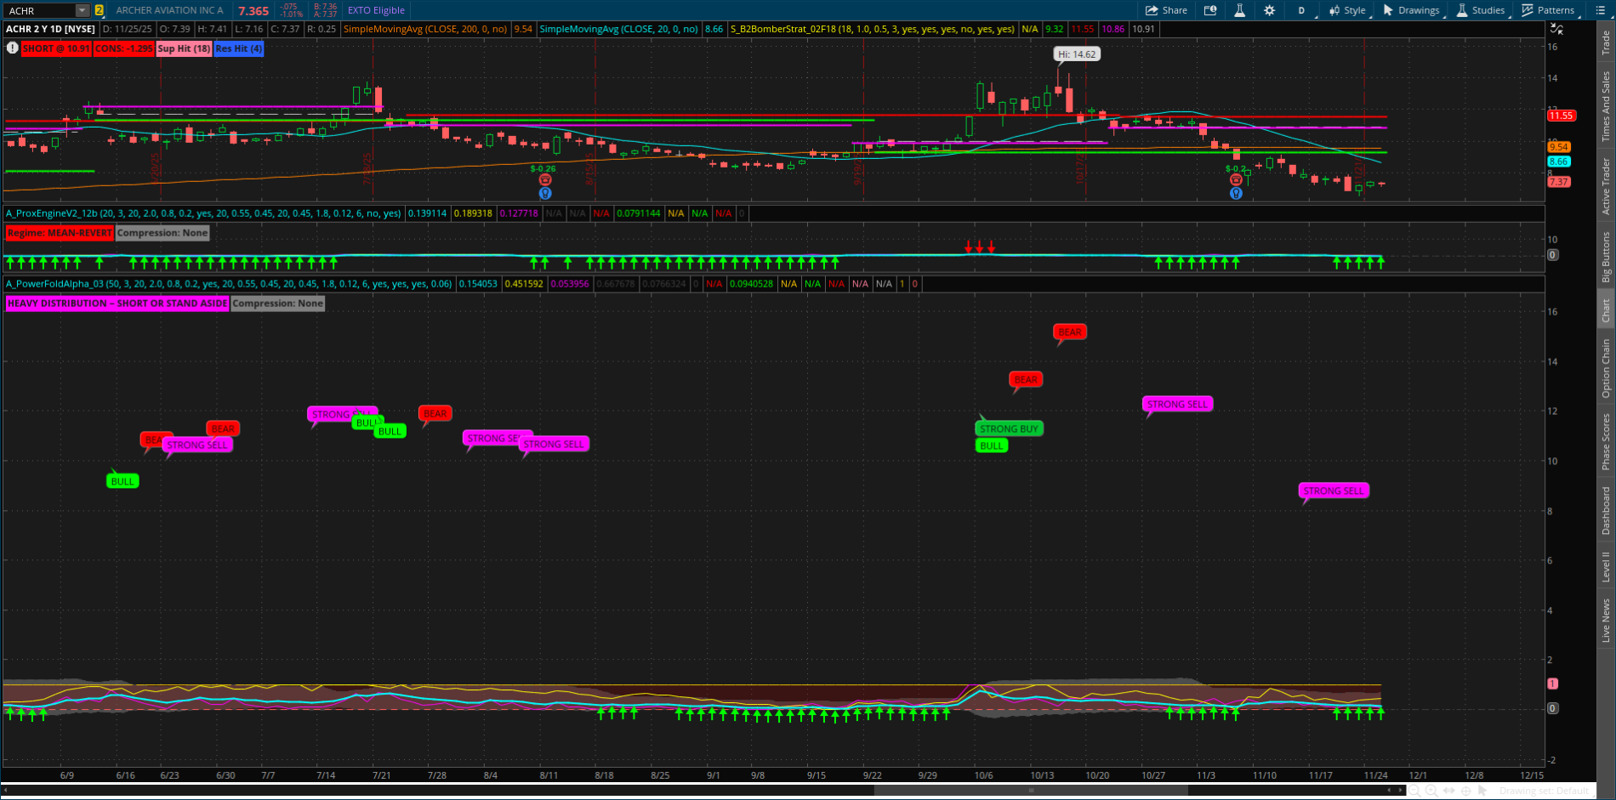Click the alert exclamation icon near SHORT label

tap(12, 48)
